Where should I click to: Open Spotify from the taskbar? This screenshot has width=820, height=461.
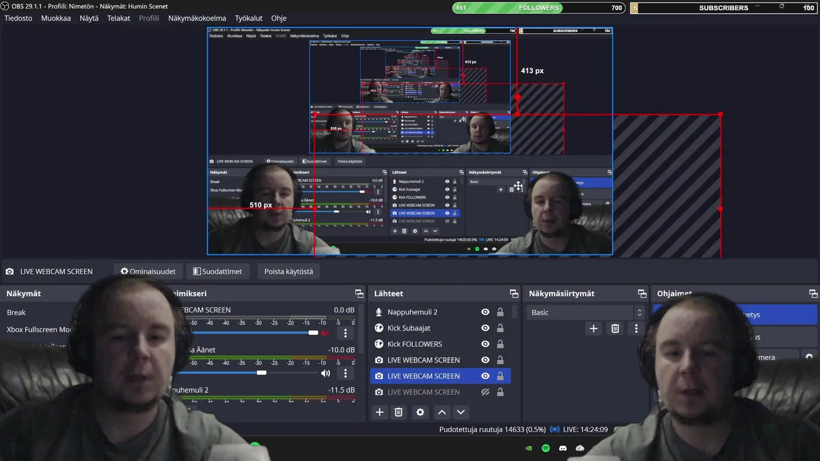pyautogui.click(x=546, y=449)
